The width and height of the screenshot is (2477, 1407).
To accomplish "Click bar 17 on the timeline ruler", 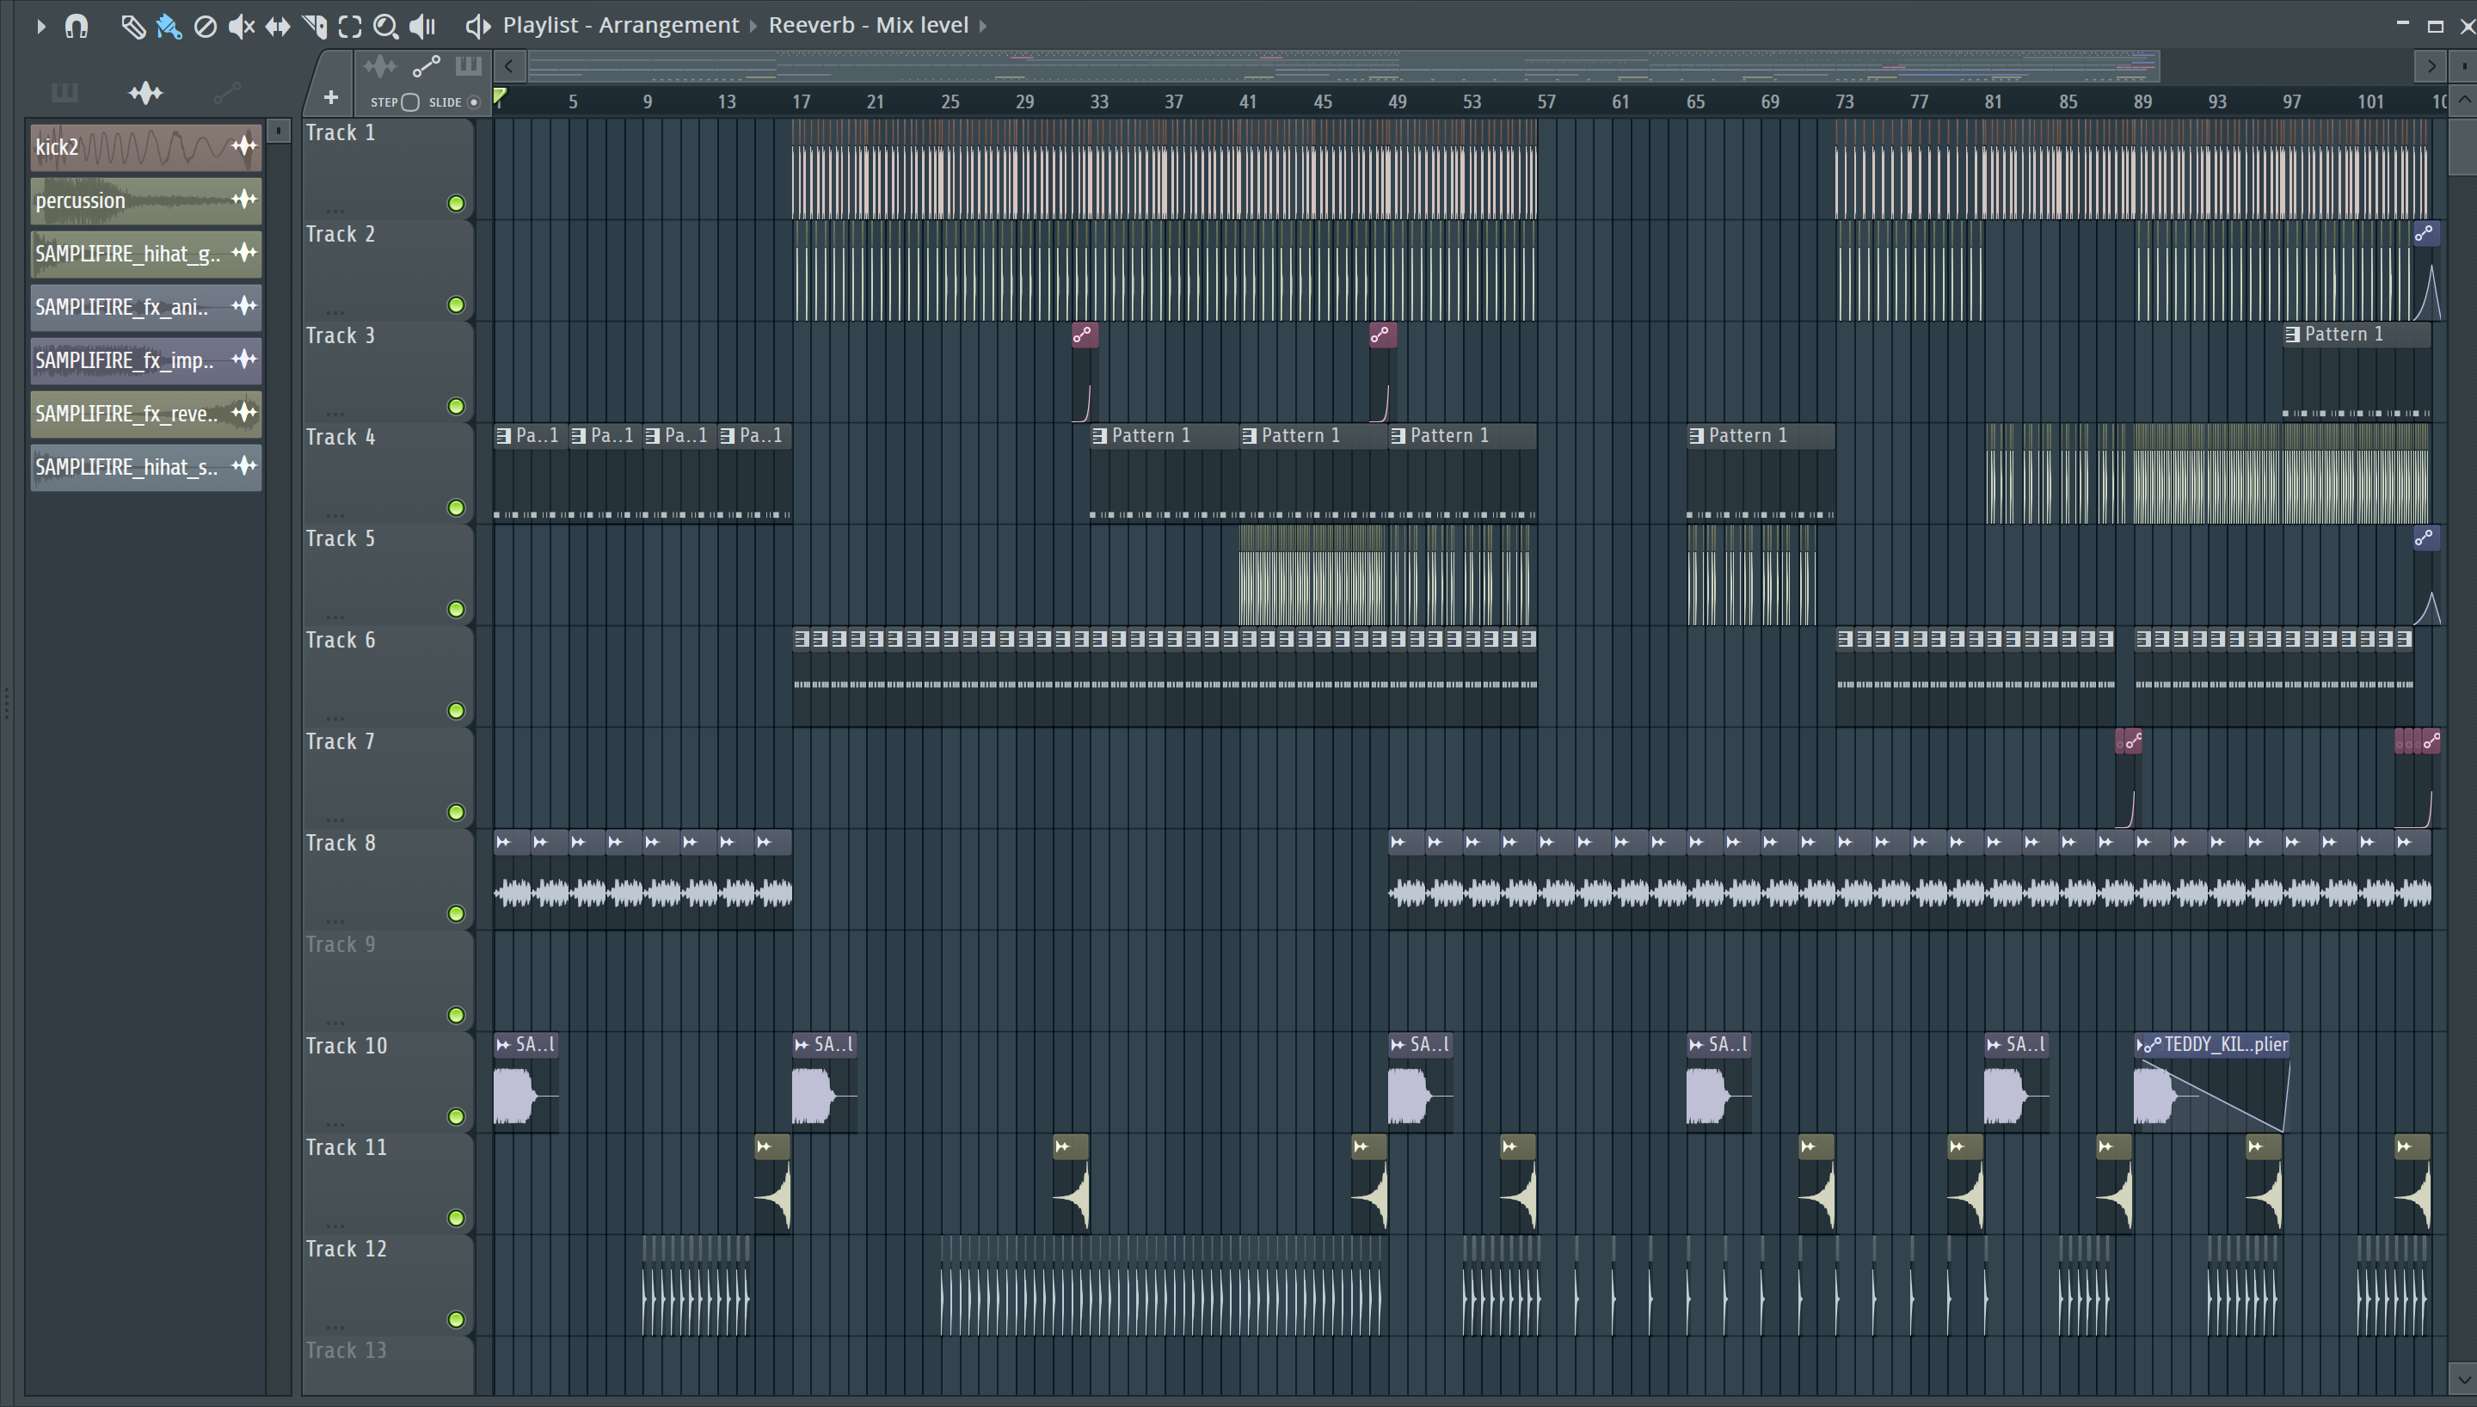I will [801, 101].
